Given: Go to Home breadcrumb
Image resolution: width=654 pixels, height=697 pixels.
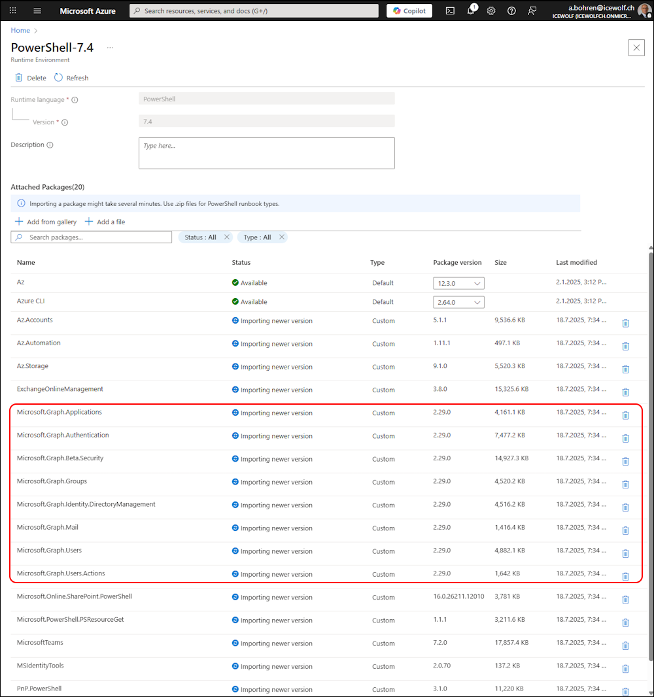Looking at the screenshot, I should click(20, 30).
